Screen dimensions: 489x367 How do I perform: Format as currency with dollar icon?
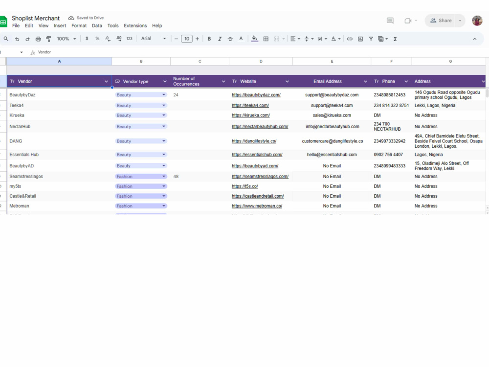click(87, 38)
